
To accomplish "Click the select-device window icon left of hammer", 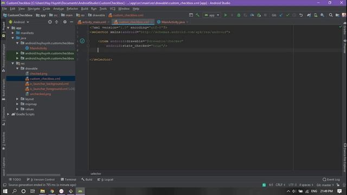I will click(191, 15).
